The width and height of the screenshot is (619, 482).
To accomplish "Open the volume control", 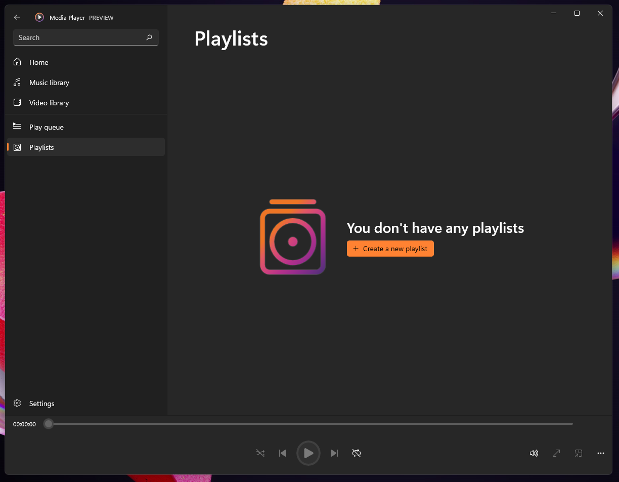I will pos(534,453).
